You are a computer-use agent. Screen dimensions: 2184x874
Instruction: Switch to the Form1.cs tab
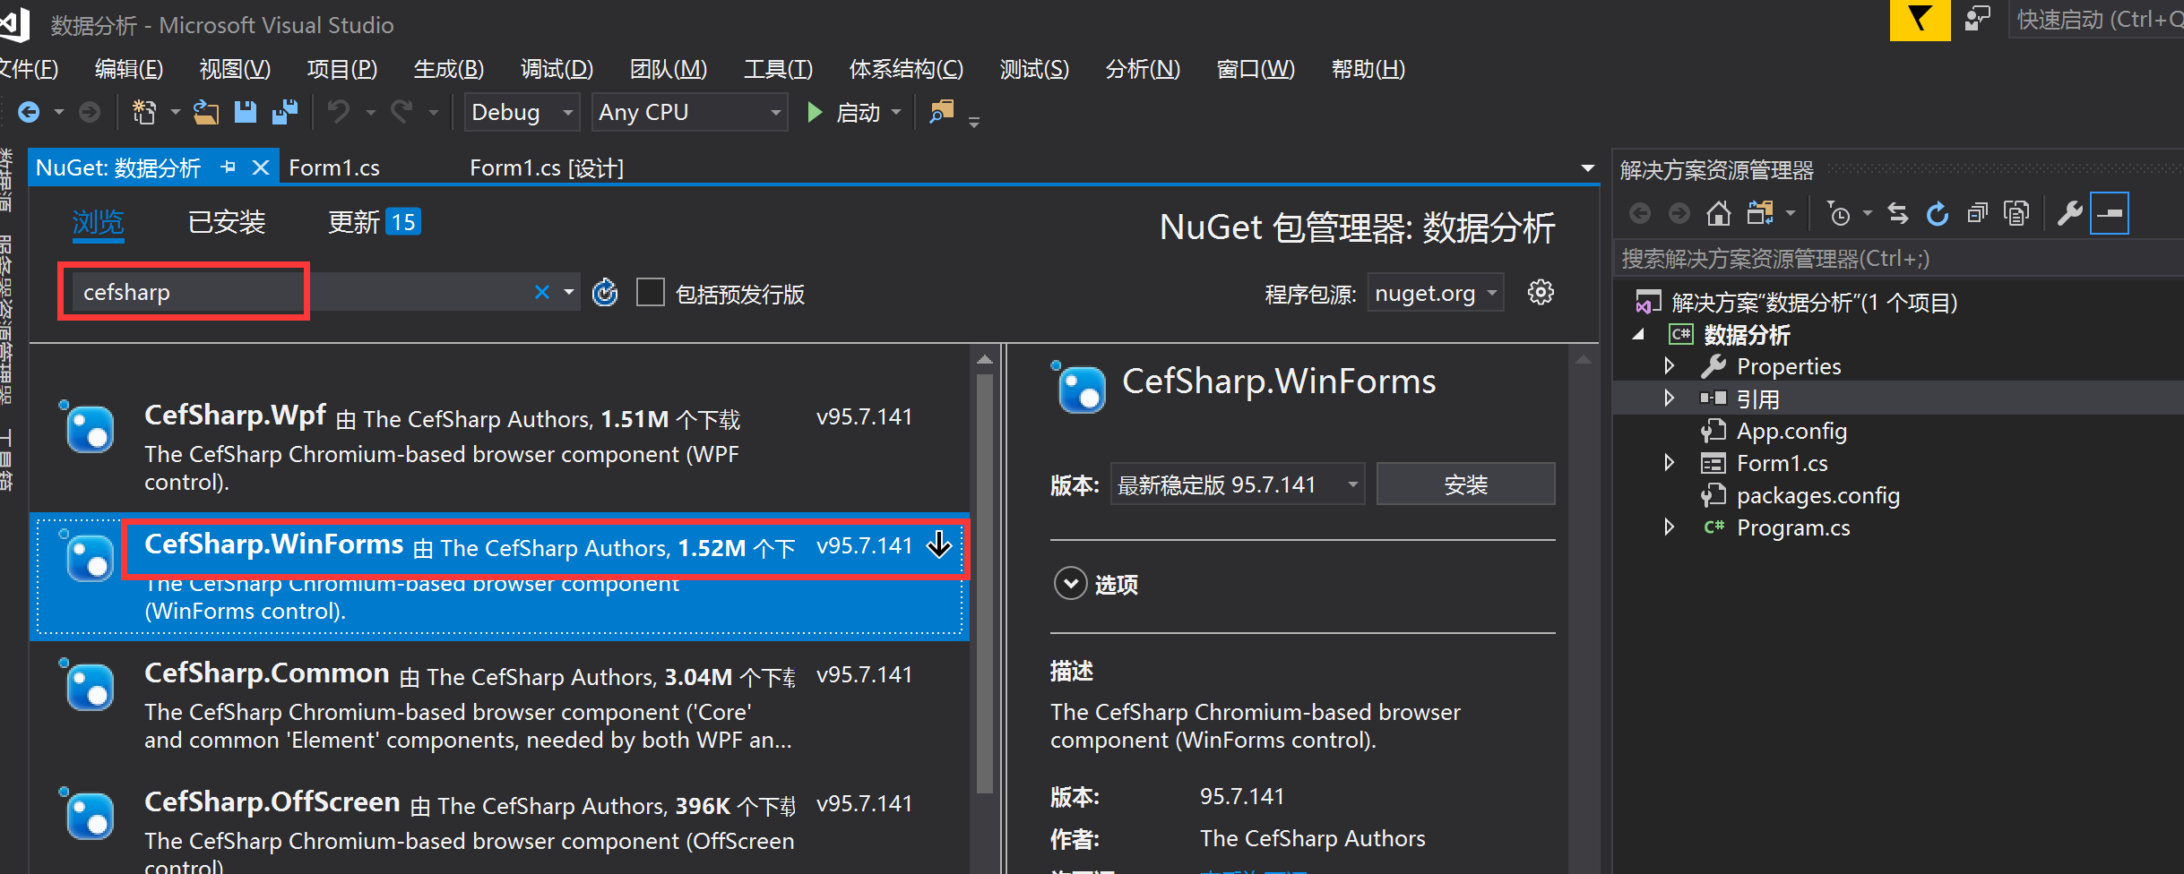(334, 167)
